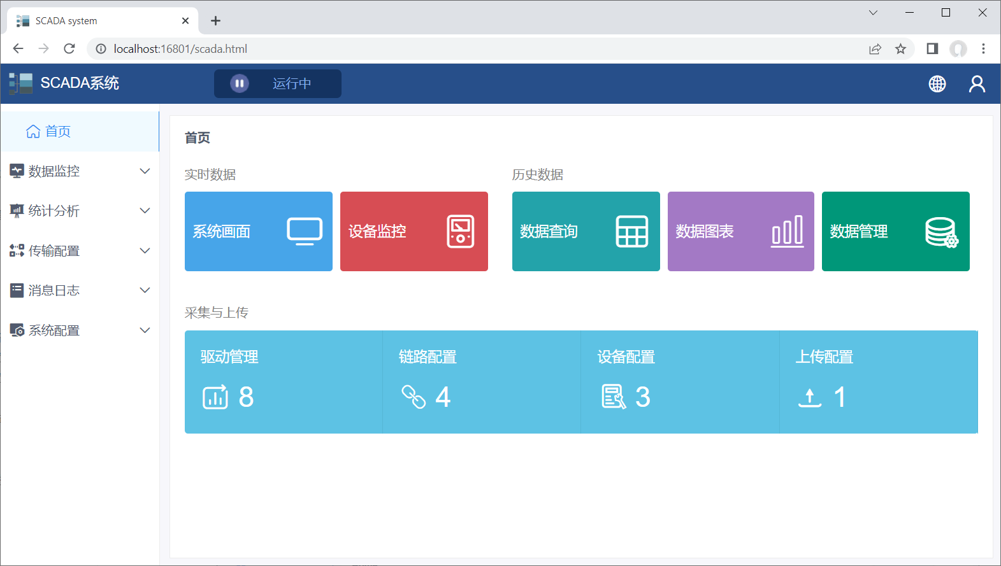This screenshot has width=1001, height=566.
Task: Open the Chrome profile avatar
Action: pyautogui.click(x=958, y=49)
